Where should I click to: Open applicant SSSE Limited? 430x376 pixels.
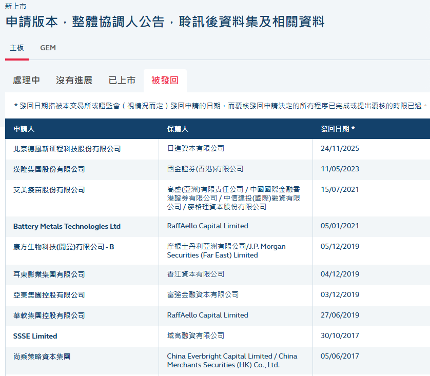pos(35,336)
